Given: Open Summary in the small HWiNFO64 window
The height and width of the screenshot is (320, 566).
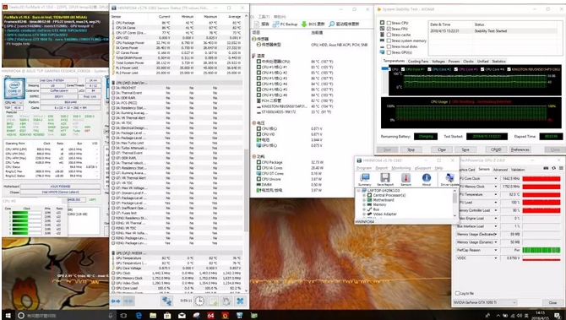Looking at the screenshot, I should (365, 179).
